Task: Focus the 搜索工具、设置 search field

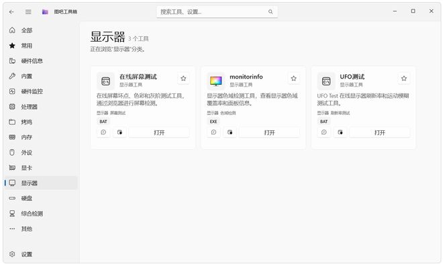Action: [x=217, y=12]
